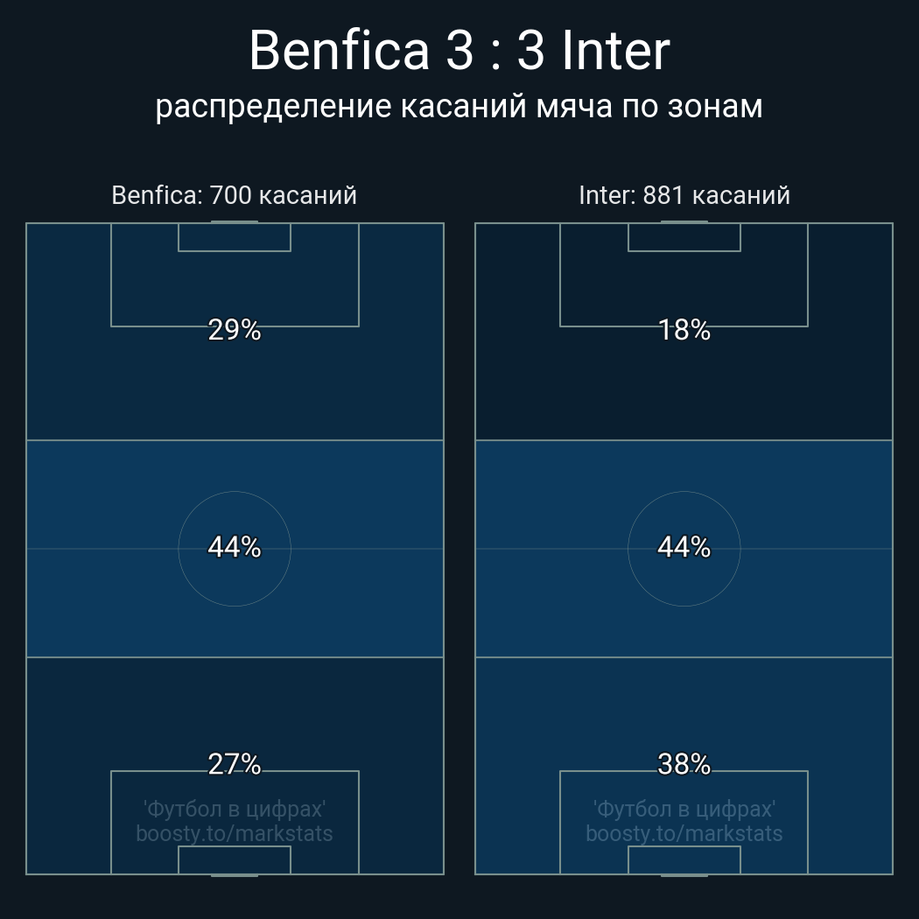Click Inter's 18% attacking zone label
This screenshot has width=919, height=919.
coord(684,330)
